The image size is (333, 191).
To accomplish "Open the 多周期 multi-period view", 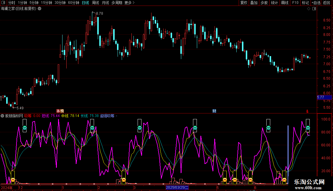I will pyautogui.click(x=117, y=3).
